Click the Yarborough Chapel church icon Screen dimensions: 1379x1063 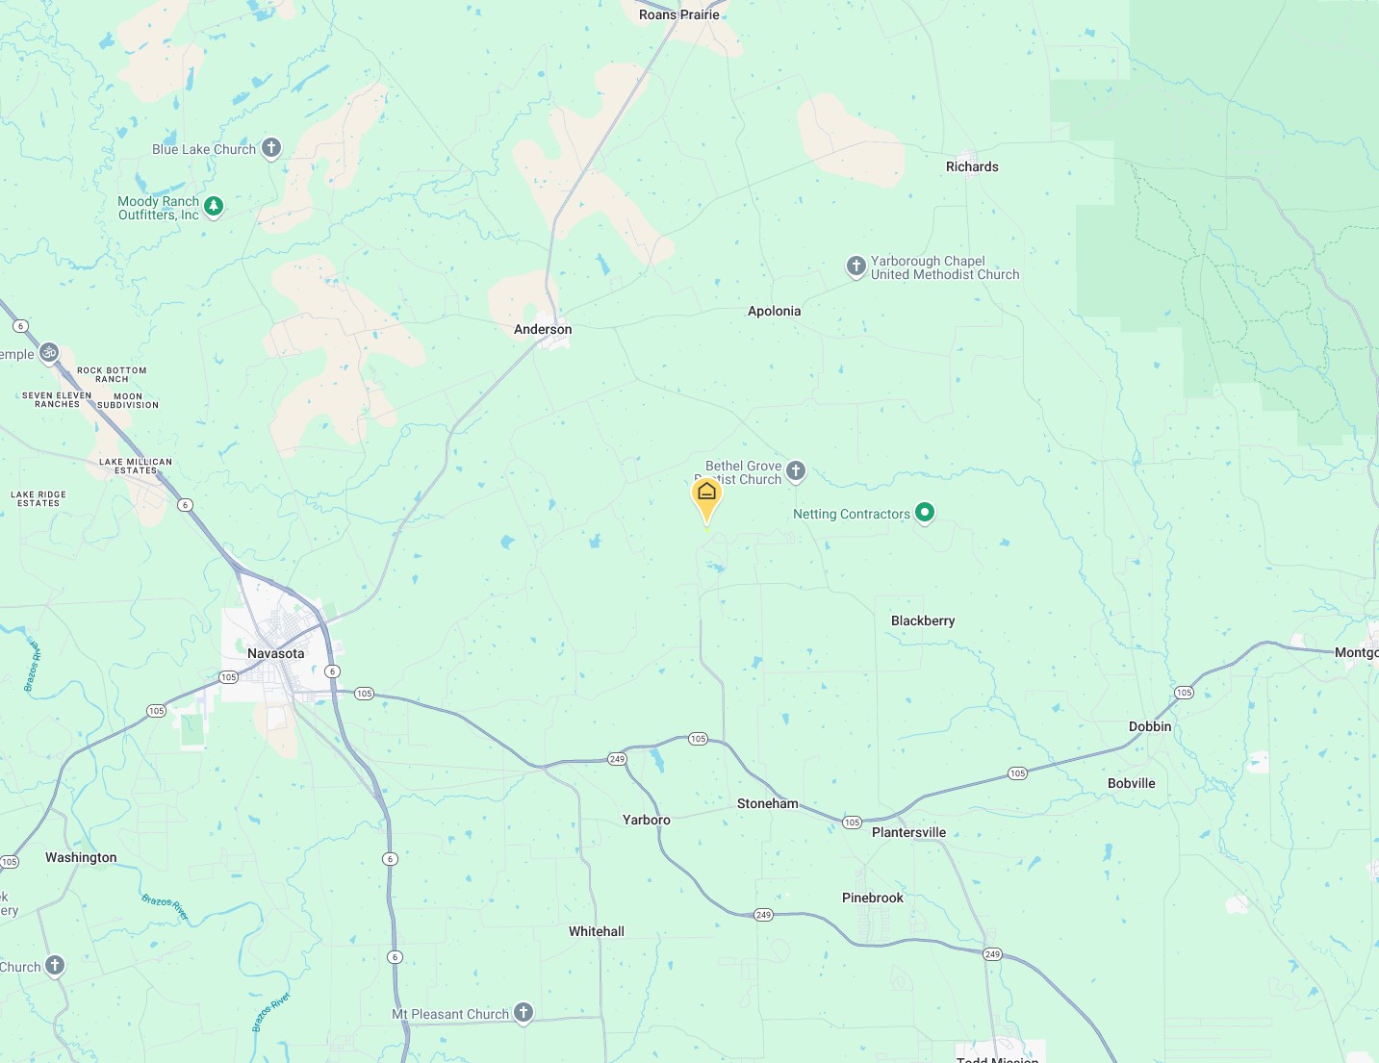point(856,266)
